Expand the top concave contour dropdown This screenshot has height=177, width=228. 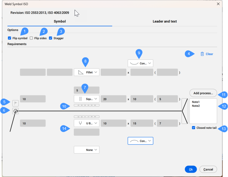(140, 63)
